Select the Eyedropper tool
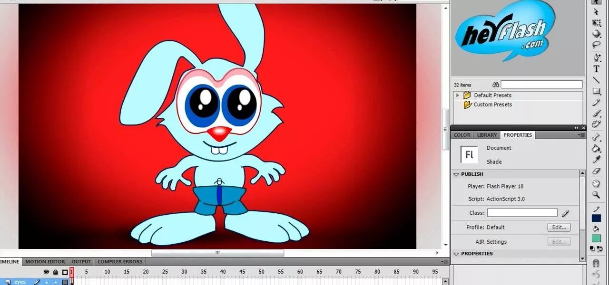This screenshot has height=285, width=609. pyautogui.click(x=596, y=160)
